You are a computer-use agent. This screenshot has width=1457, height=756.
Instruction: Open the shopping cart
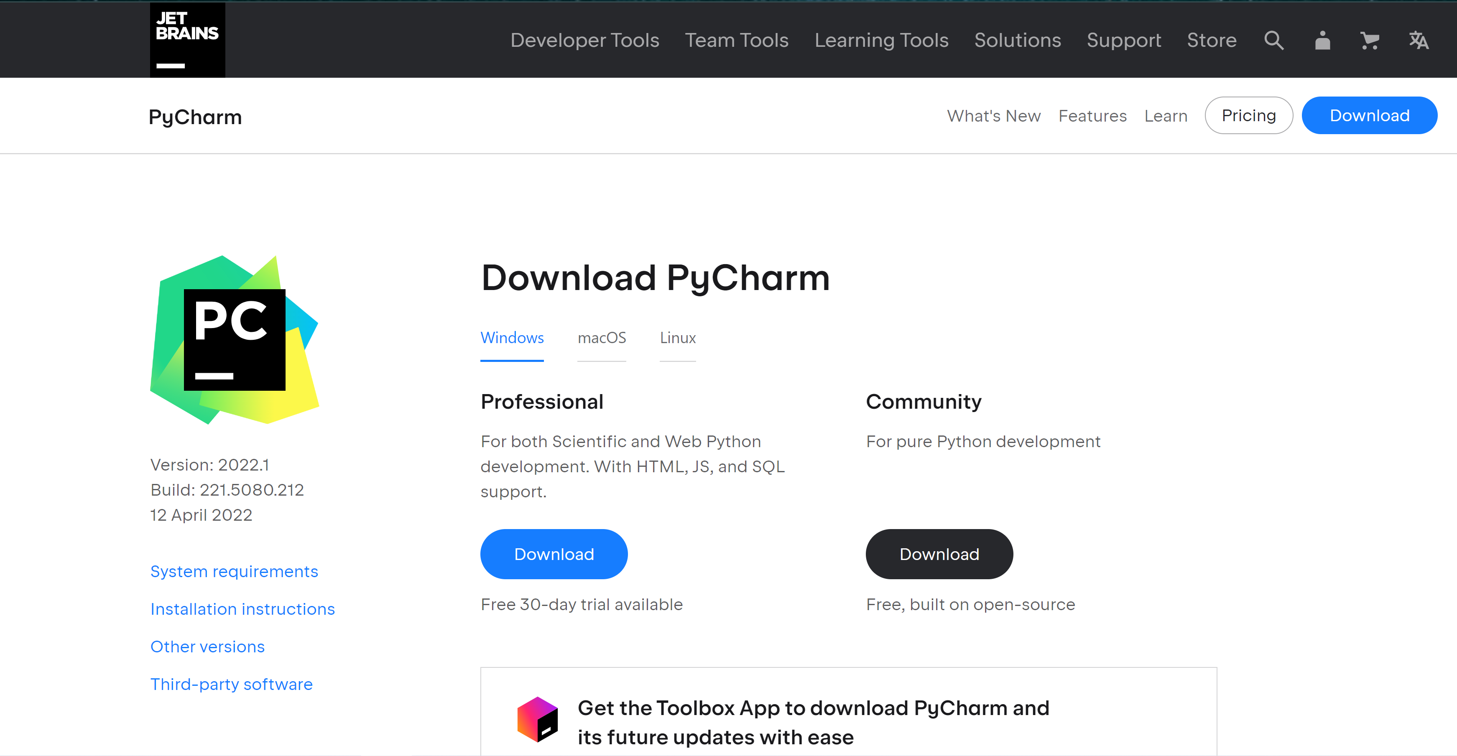point(1369,40)
